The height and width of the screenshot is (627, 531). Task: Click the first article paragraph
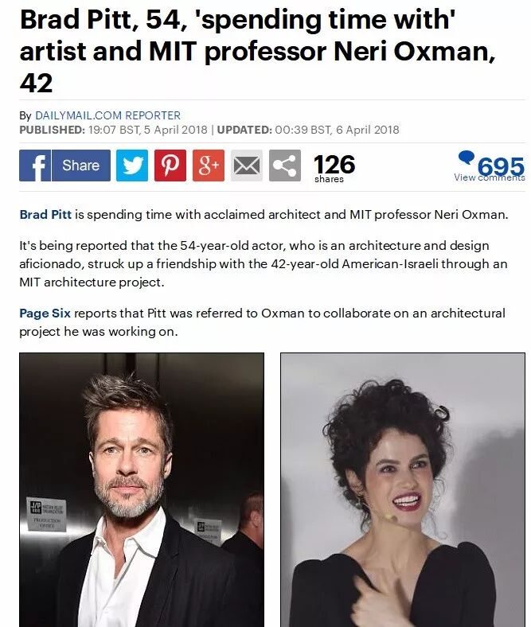click(x=264, y=215)
